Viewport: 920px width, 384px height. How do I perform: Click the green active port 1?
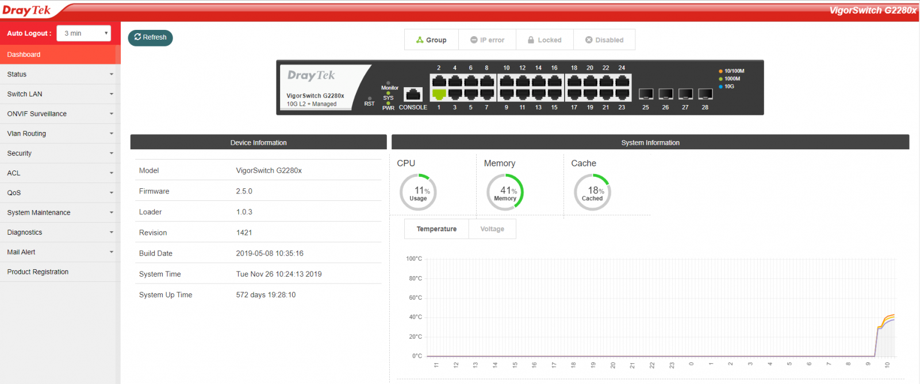[439, 94]
